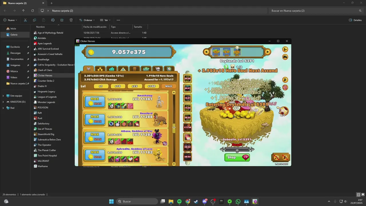Activate the skill with 28:53 cooldown

click(x=188, y=157)
